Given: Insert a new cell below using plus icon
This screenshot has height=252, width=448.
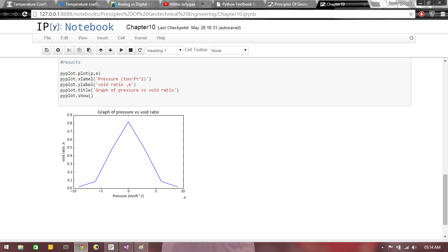Looking at the screenshot, I should [58, 50].
